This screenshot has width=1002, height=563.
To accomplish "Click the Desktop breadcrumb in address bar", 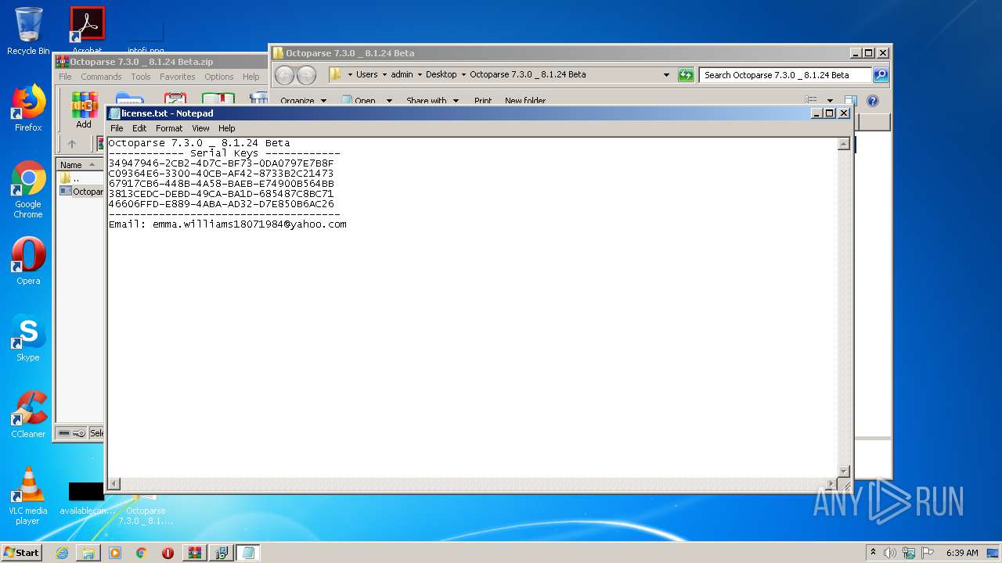I will click(441, 75).
